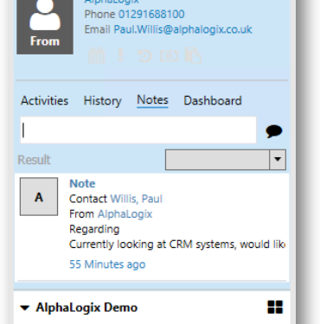Click the A avatar tile beside Note
The height and width of the screenshot is (324, 320).
[x=39, y=197]
